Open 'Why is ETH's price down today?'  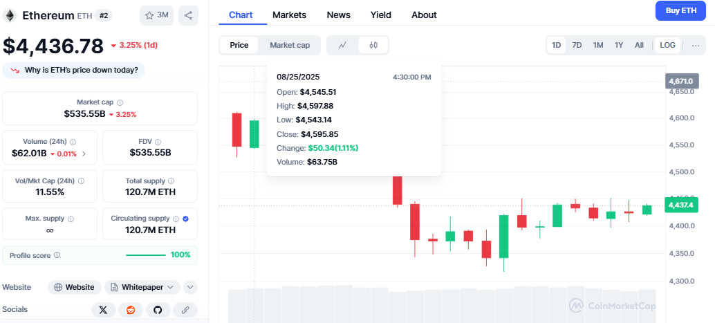click(74, 71)
